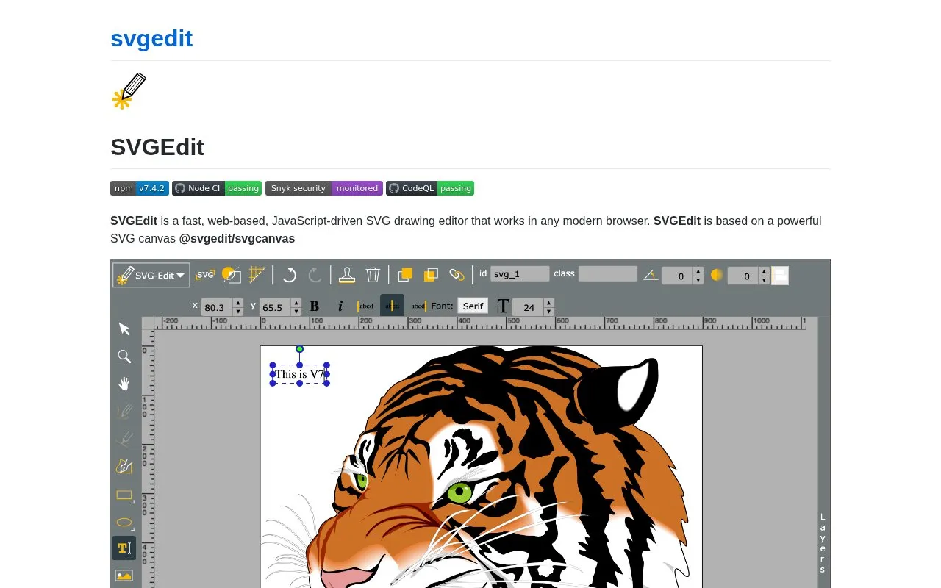Click the Snyk security monitored badge

coord(324,188)
